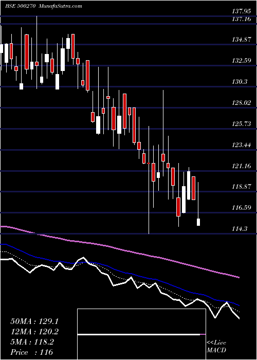Click the 132.59 price axis value

(241, 61)
